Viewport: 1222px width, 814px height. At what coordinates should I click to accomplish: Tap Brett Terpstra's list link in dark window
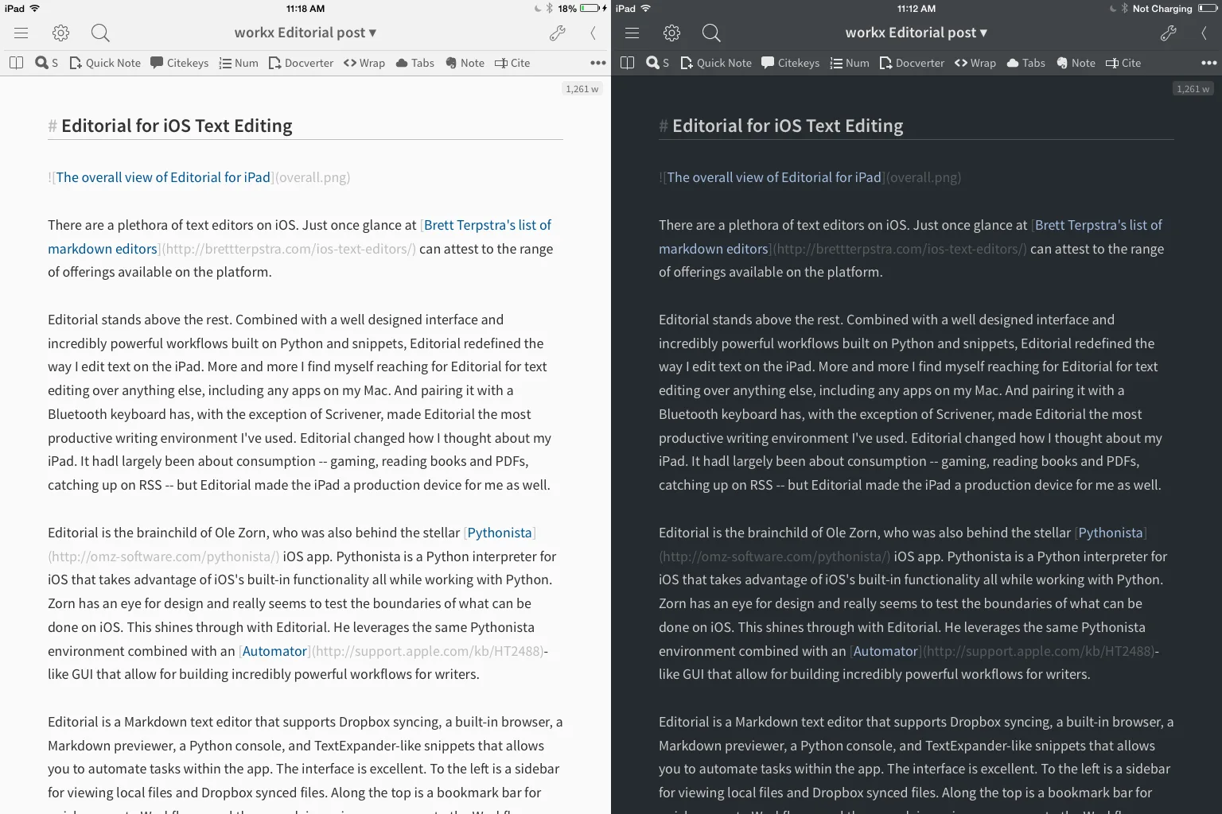point(1099,225)
